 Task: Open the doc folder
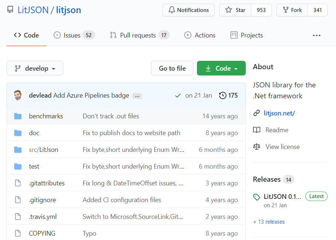pyautogui.click(x=34, y=133)
